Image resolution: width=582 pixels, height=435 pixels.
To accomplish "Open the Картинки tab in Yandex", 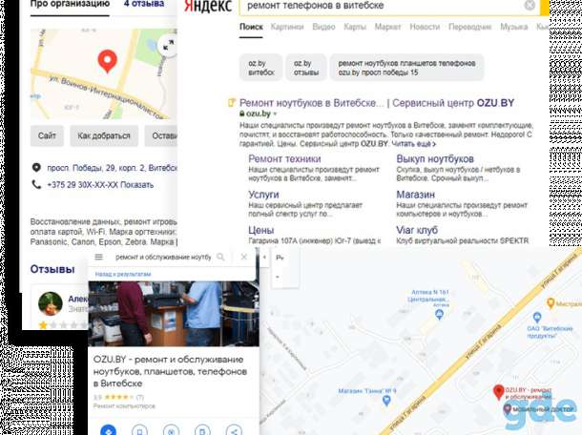I will coord(287,27).
